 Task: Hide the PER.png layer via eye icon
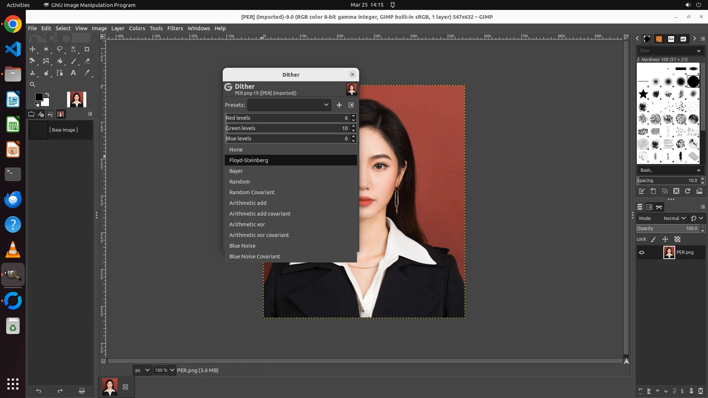click(642, 252)
